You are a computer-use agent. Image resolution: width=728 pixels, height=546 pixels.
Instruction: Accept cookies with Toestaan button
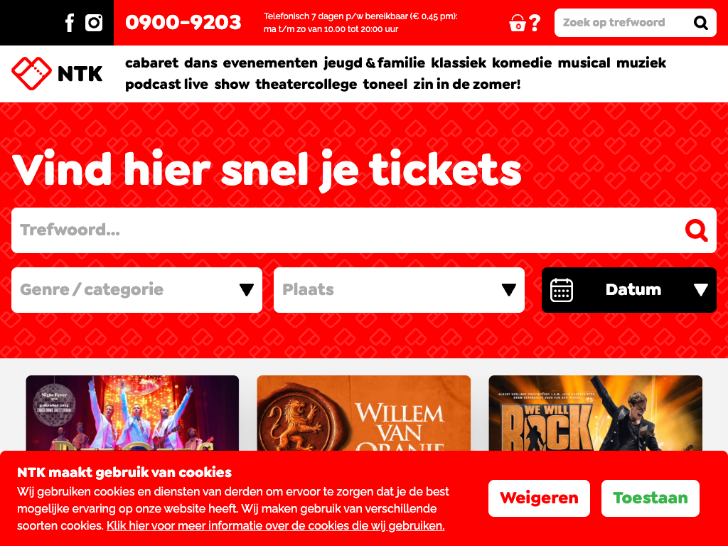(x=650, y=498)
